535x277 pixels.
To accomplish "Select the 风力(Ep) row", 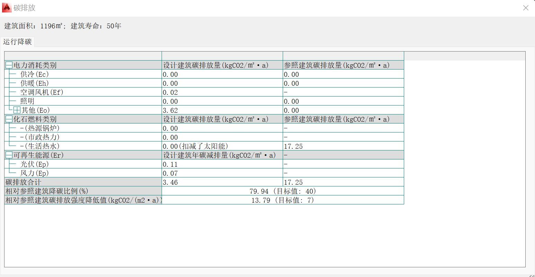I will (34, 173).
